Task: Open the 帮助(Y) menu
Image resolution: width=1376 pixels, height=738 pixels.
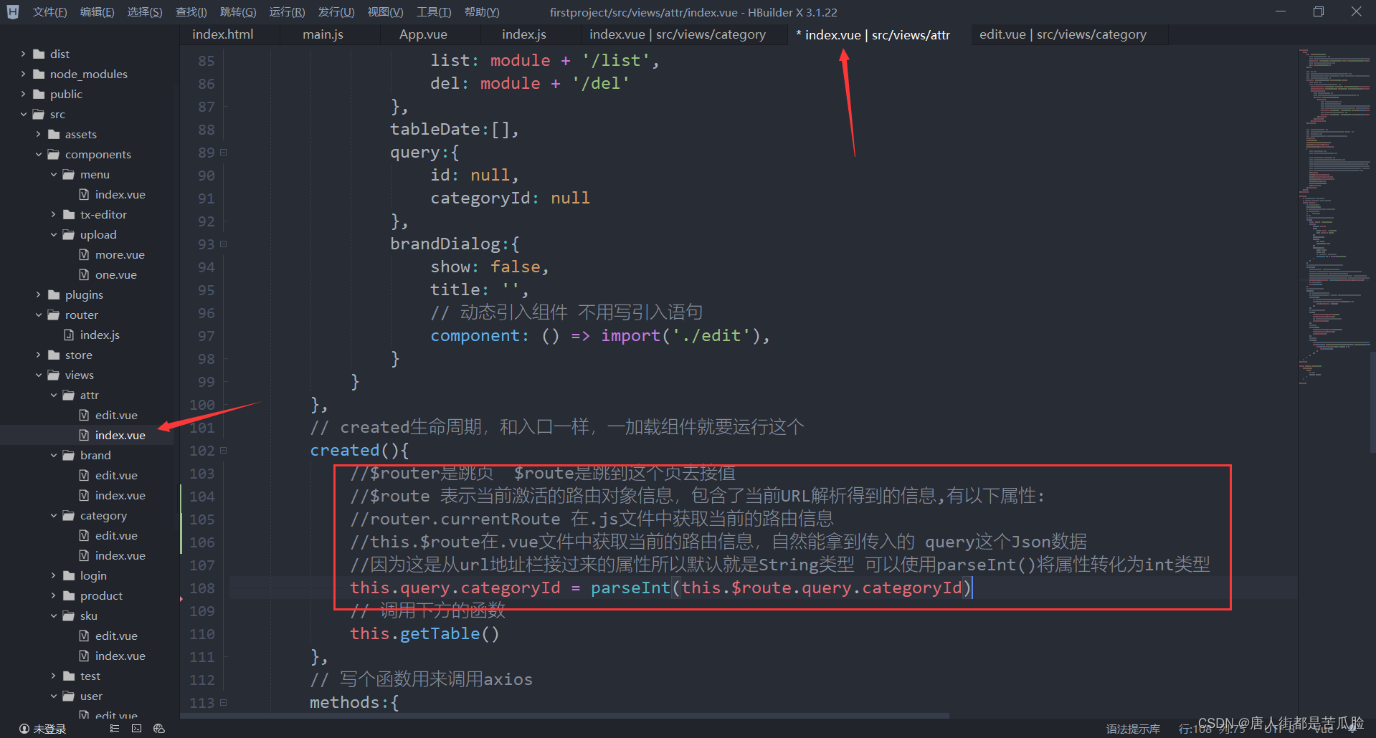Action: (x=482, y=12)
